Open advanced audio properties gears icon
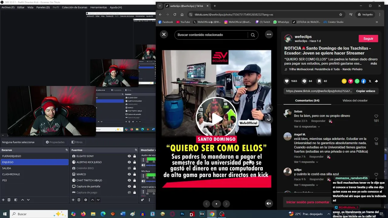This screenshot has width=388, height=218. pyautogui.click(x=142, y=200)
